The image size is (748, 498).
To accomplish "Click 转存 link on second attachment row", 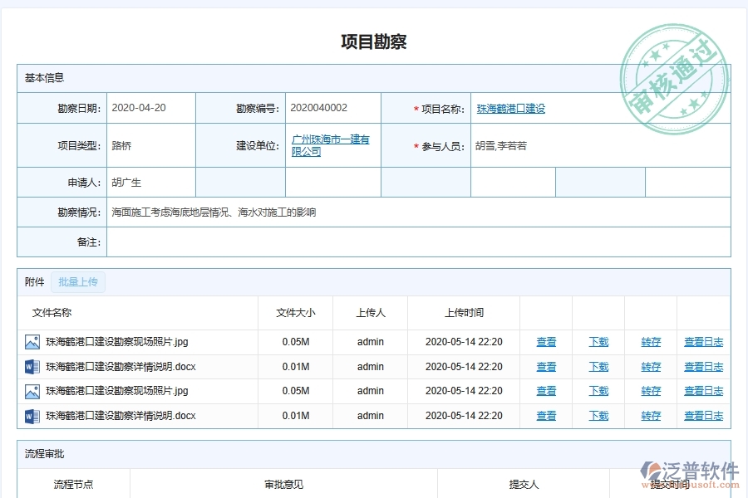I will [x=649, y=366].
